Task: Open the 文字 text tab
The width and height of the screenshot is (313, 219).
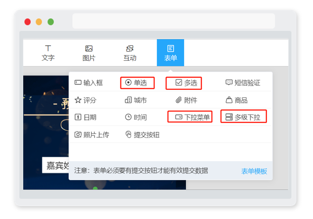Action: (48, 53)
